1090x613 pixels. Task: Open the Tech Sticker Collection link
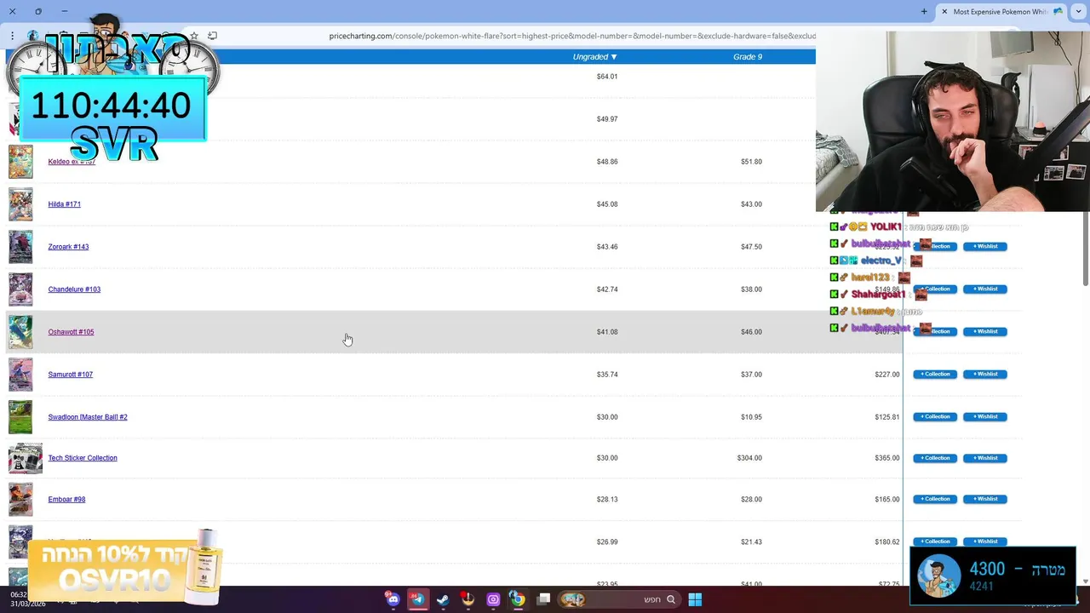coord(83,458)
